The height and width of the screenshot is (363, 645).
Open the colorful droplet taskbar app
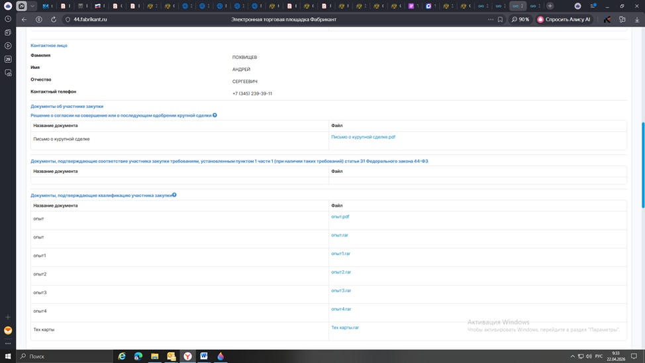click(x=221, y=356)
